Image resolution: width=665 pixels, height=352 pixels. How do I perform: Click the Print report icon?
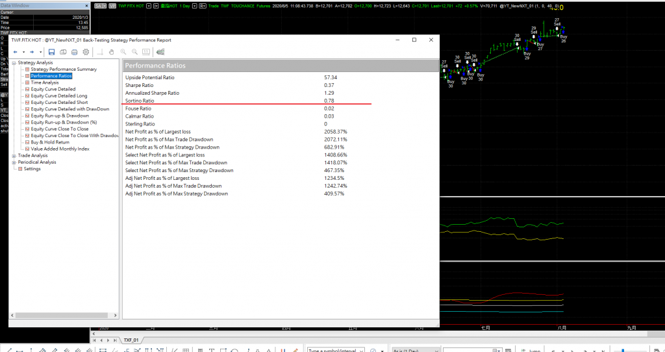click(74, 52)
